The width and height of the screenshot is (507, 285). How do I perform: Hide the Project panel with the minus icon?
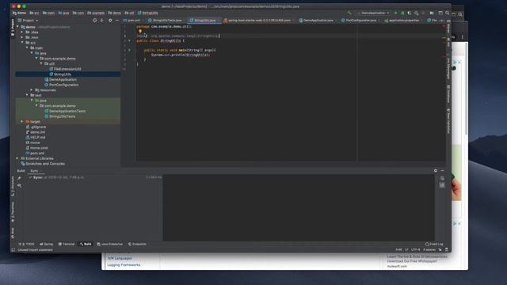click(117, 21)
